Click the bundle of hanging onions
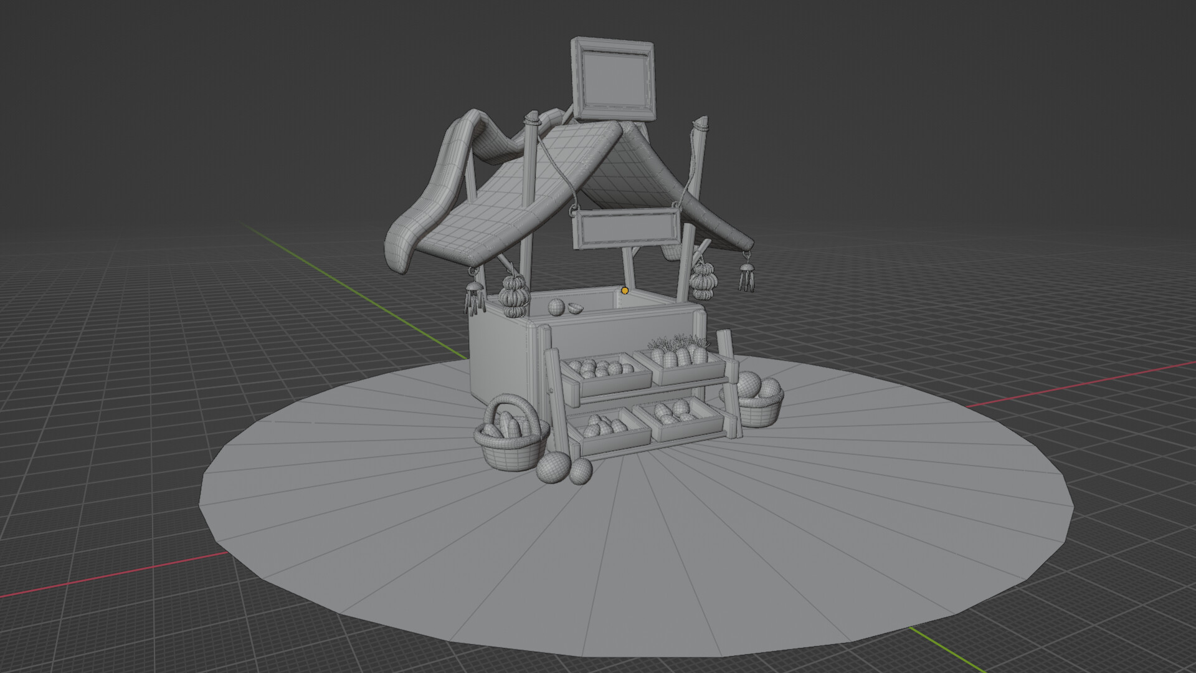Screen dimensions: 1196x673 click(x=513, y=293)
